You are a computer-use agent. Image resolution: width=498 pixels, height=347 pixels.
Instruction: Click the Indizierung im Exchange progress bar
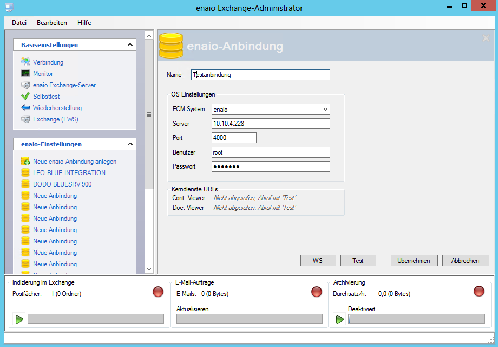tap(96, 319)
